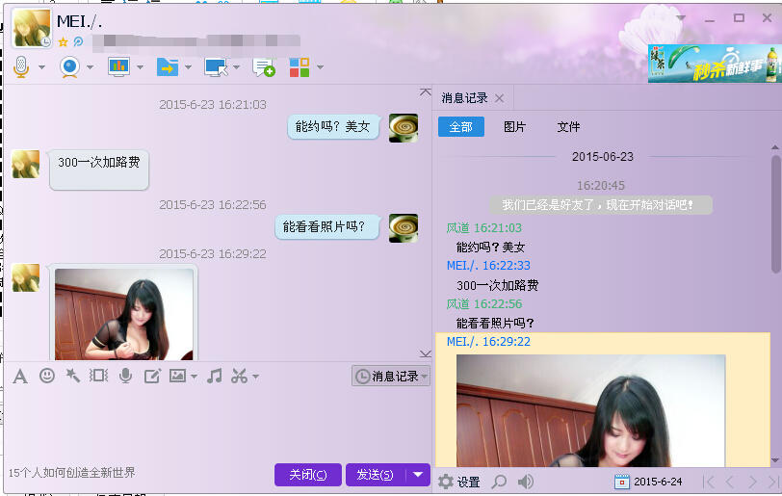782x496 pixels.
Task: Click the blue swirl icon beside star
Action: [x=78, y=42]
